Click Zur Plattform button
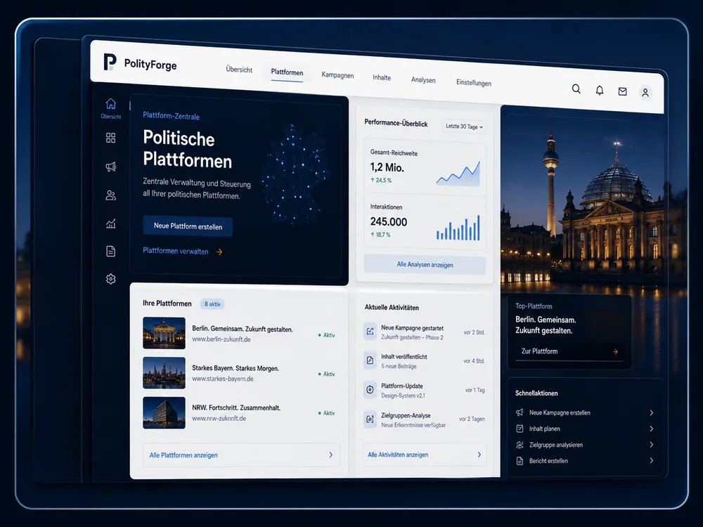The image size is (703, 527). click(569, 352)
